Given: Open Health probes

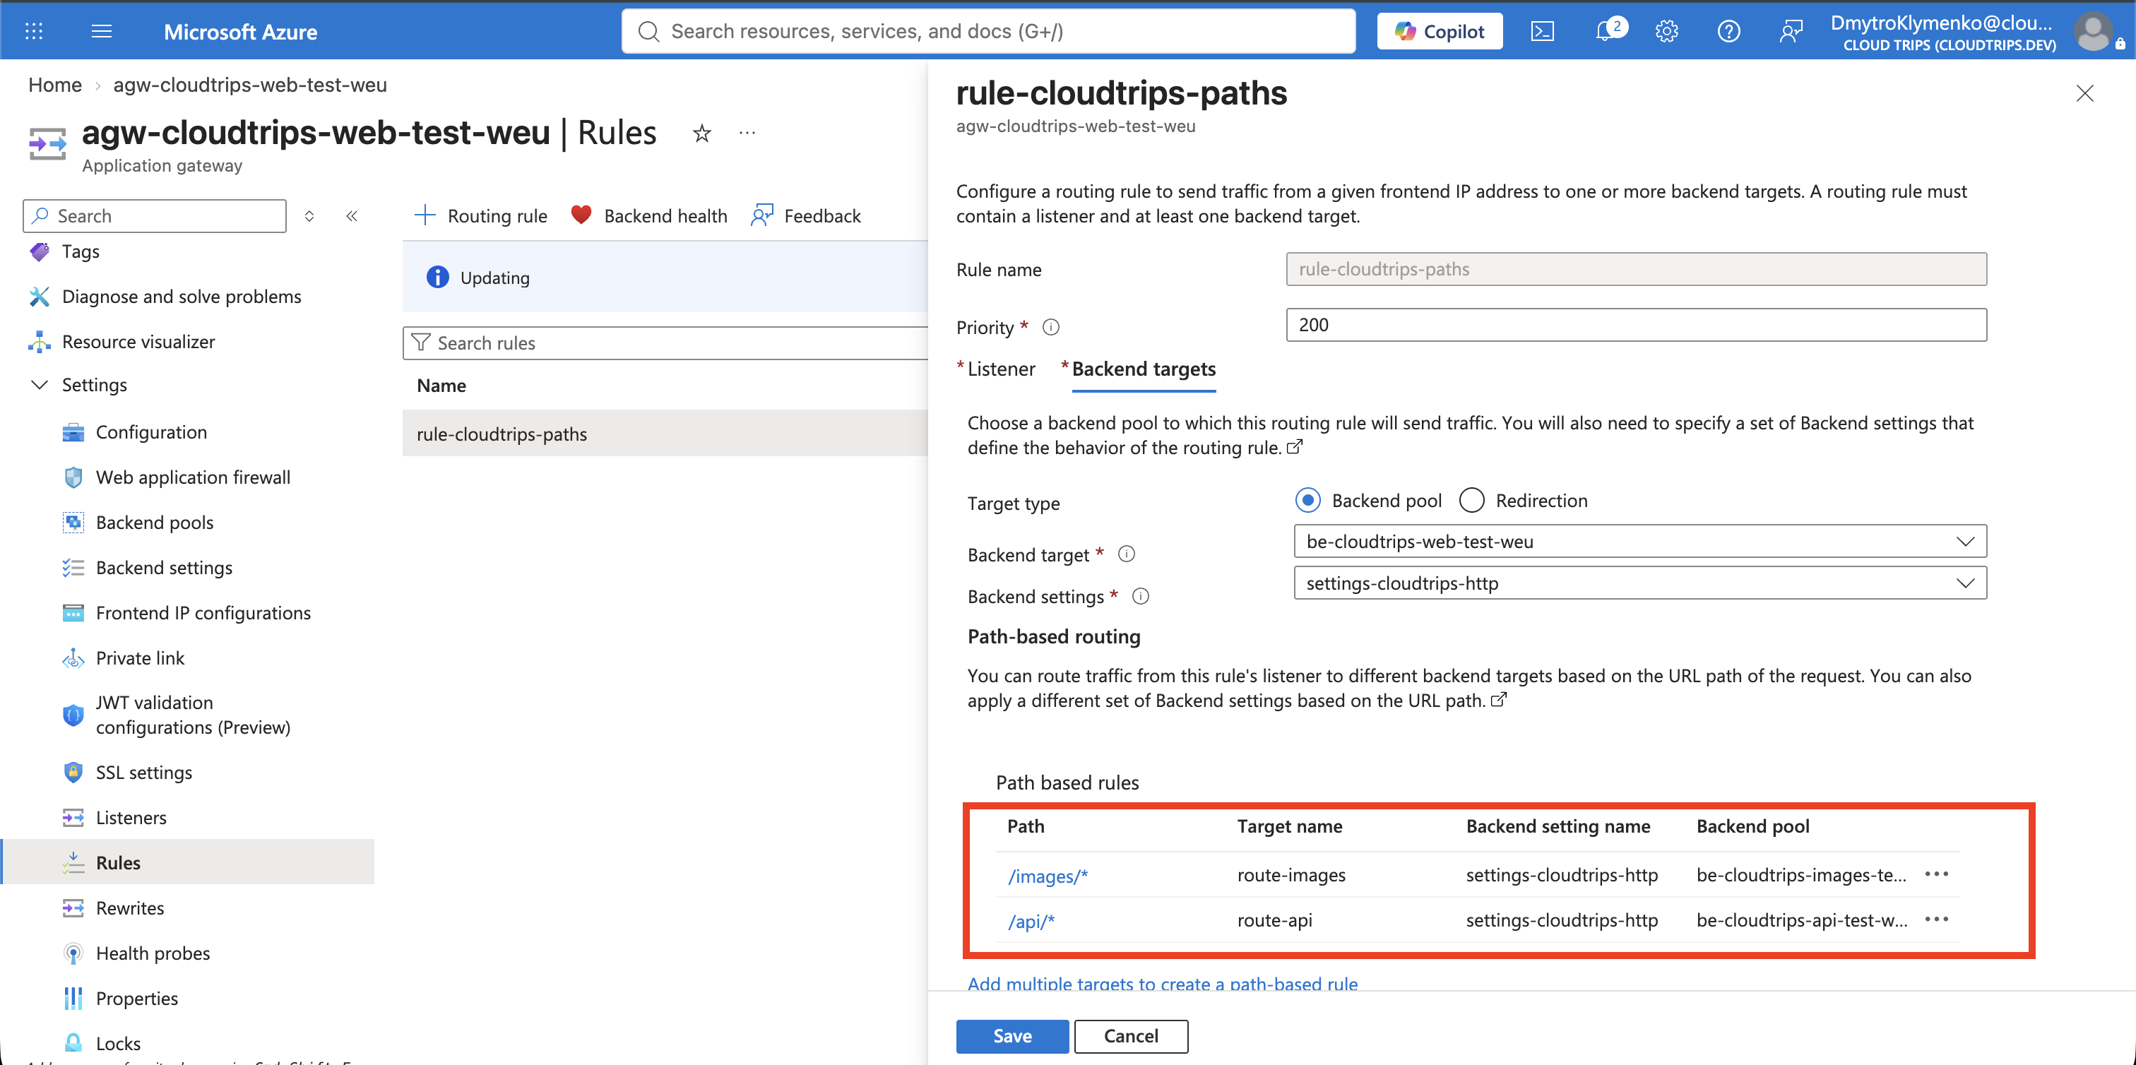Looking at the screenshot, I should click(x=153, y=953).
